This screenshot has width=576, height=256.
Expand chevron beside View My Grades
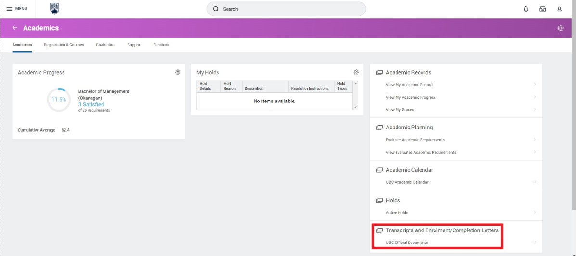(535, 109)
